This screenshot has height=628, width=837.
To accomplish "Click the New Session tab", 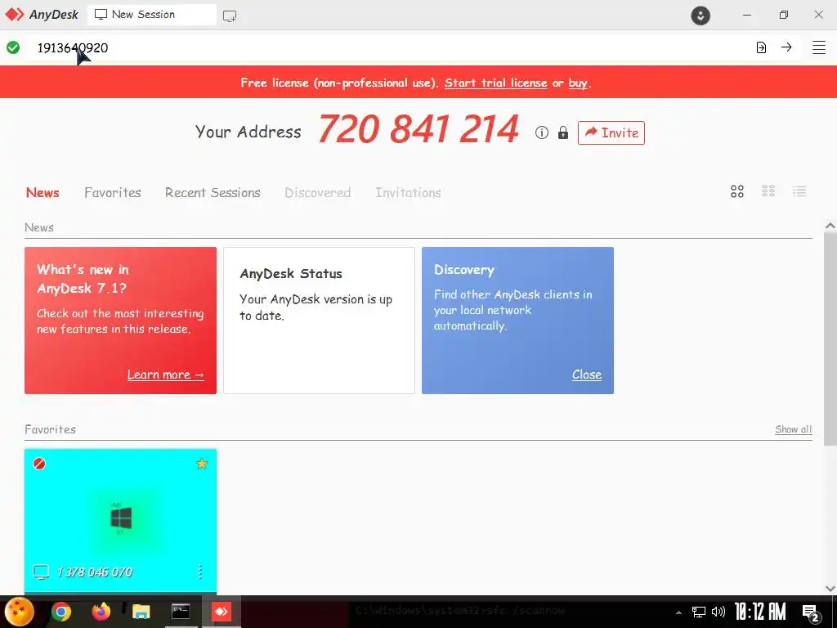I will click(152, 15).
